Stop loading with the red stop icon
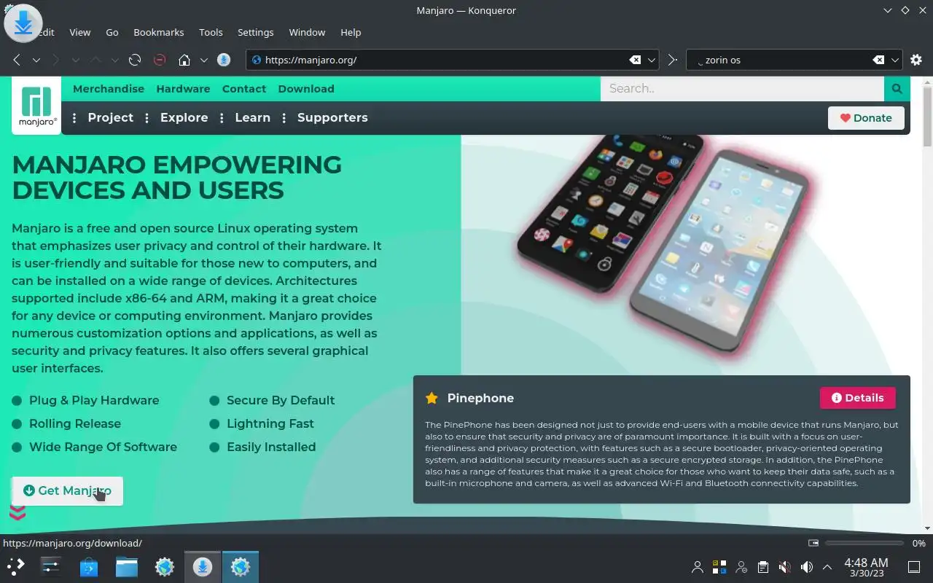 point(160,60)
